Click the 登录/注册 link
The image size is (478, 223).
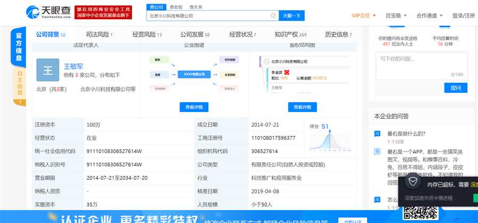(464, 15)
